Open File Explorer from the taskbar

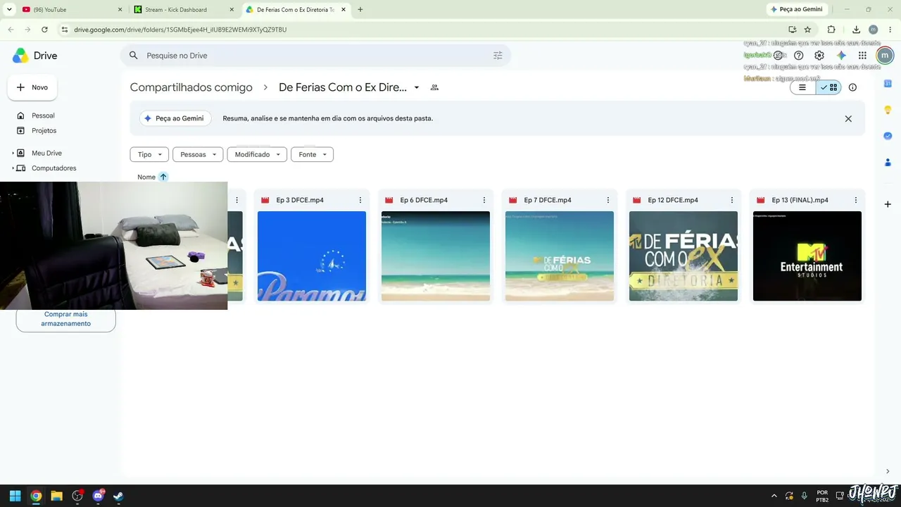(x=56, y=496)
